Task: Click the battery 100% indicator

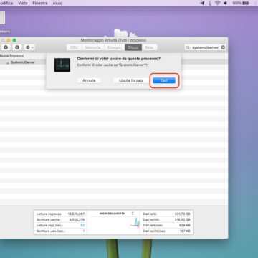Action: pyautogui.click(x=241, y=3)
